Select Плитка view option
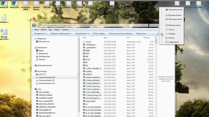Image resolution: width=209 pixels, height=117 pixels. [170, 38]
